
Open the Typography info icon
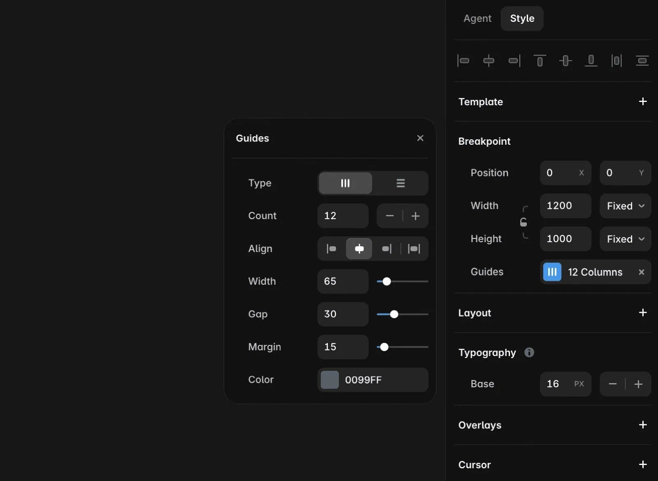click(x=529, y=353)
